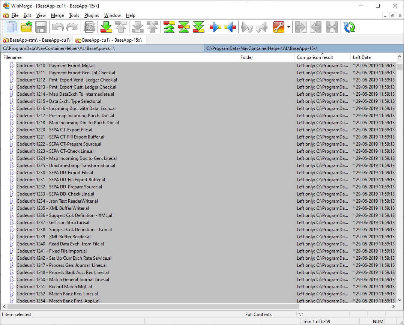
Task: Open the Plugins menu
Action: pos(92,15)
